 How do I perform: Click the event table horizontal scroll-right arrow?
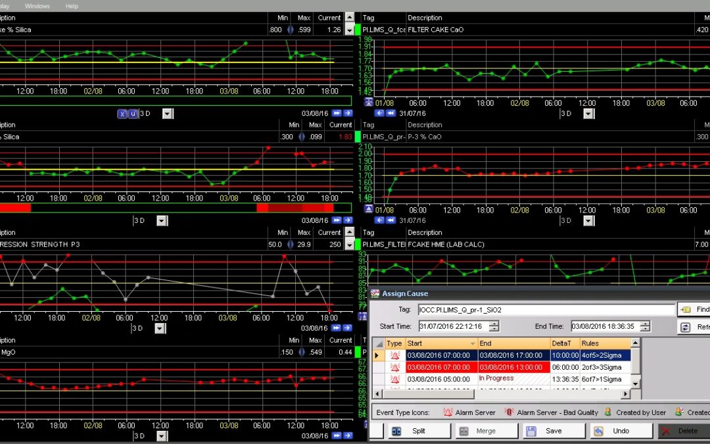[625, 394]
